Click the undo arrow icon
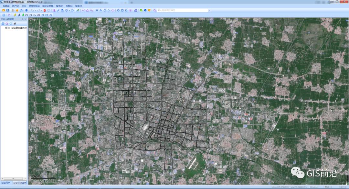The width and height of the screenshot is (349, 189). (x=32, y=10)
